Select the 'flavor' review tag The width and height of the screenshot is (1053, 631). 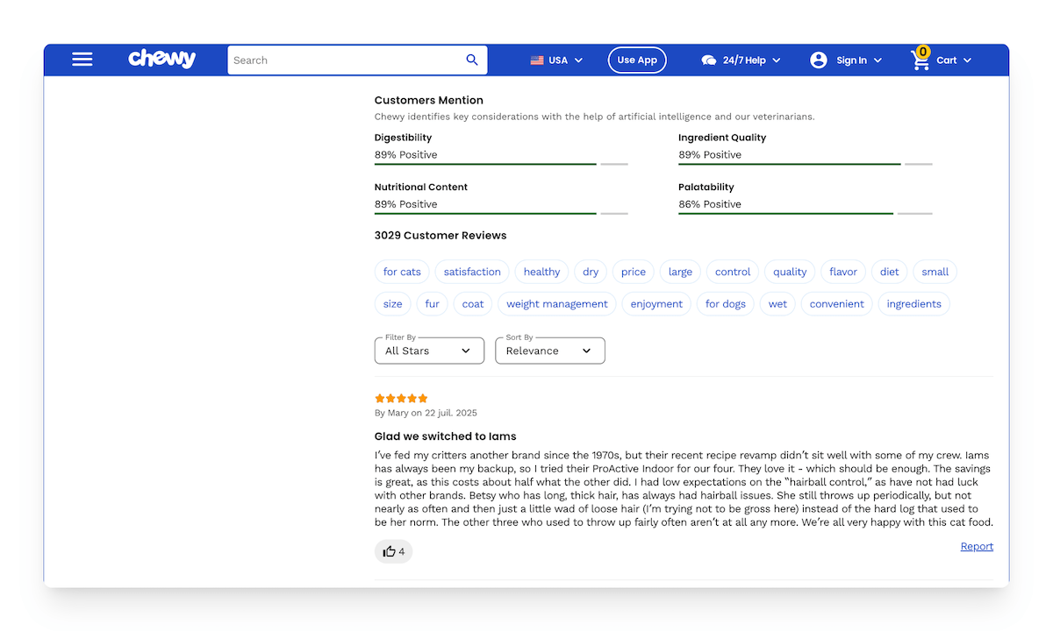pyautogui.click(x=843, y=272)
